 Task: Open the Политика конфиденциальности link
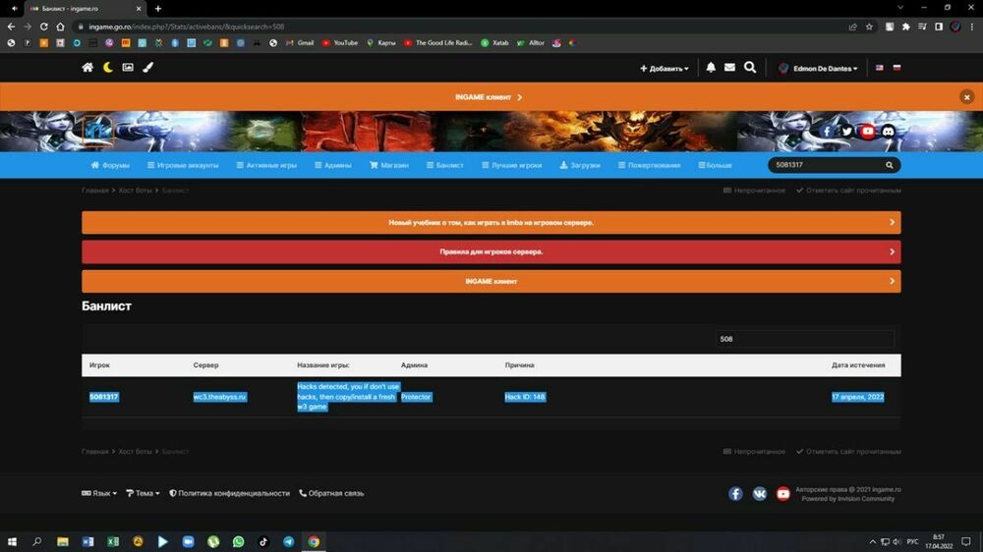(x=229, y=493)
